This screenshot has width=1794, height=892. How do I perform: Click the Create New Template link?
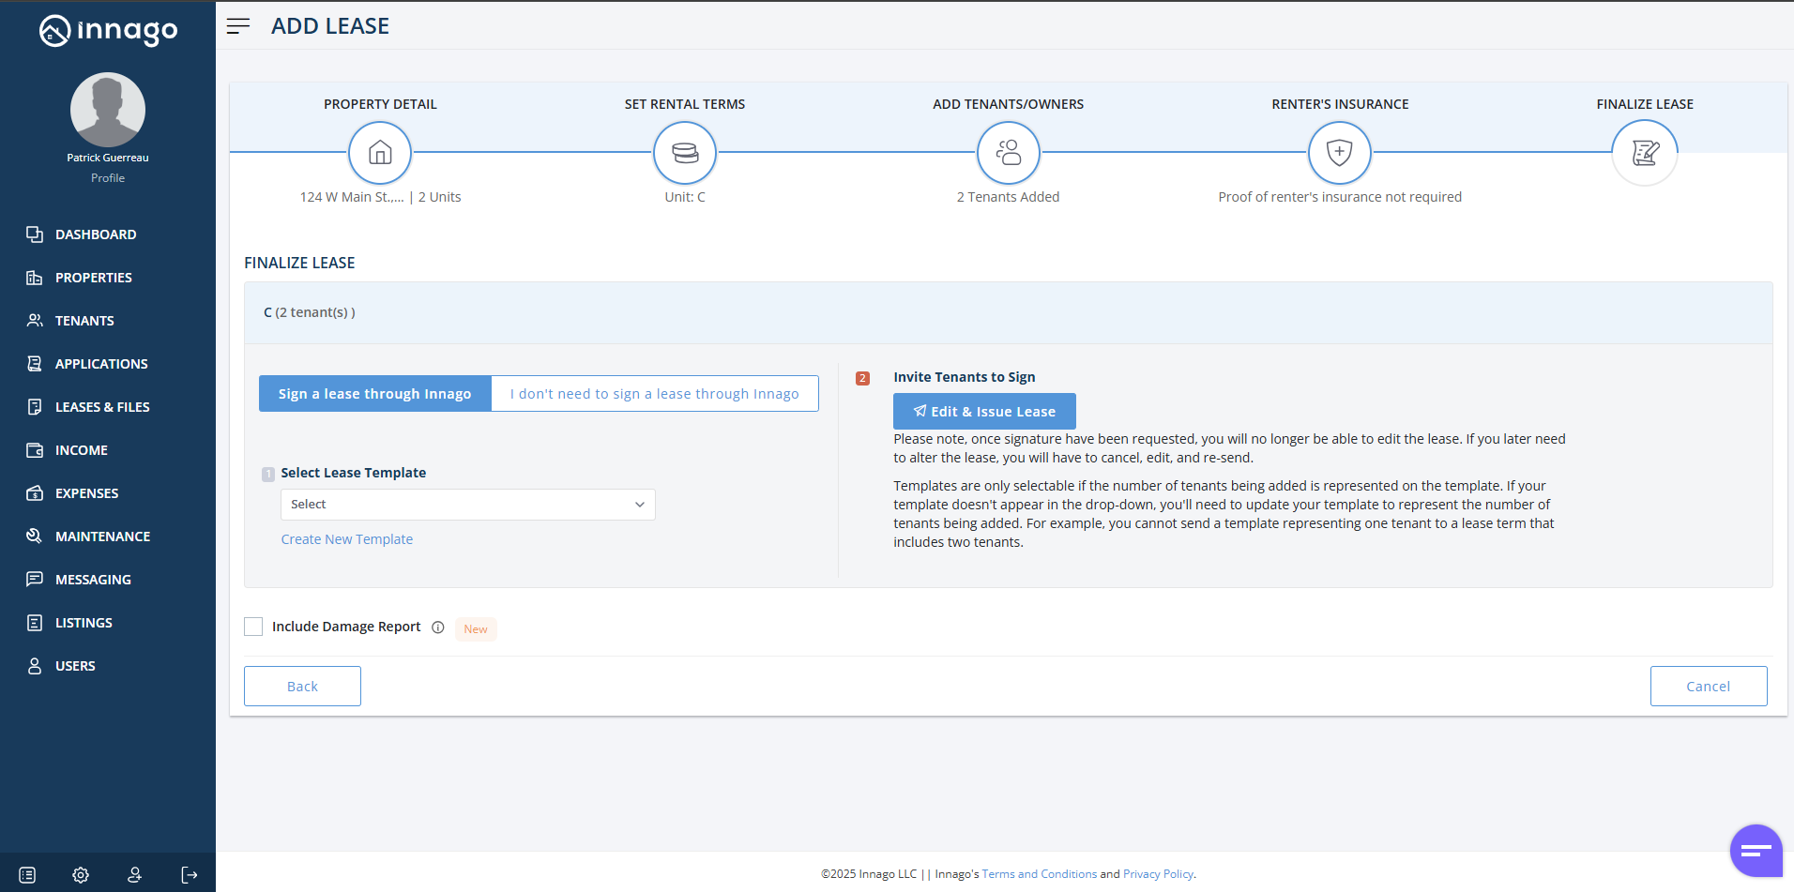click(347, 539)
